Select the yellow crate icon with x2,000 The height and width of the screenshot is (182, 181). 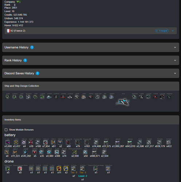point(74,152)
